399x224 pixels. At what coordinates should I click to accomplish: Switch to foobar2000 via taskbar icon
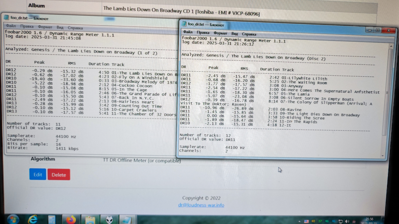coord(110,220)
